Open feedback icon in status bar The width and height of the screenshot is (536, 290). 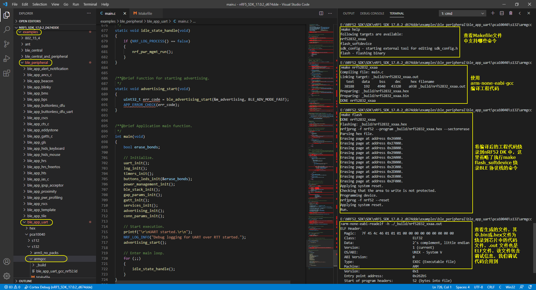point(521,287)
